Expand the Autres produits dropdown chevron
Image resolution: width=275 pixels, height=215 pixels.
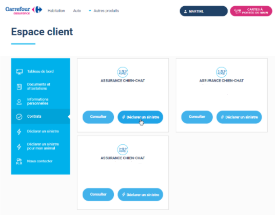pos(90,11)
